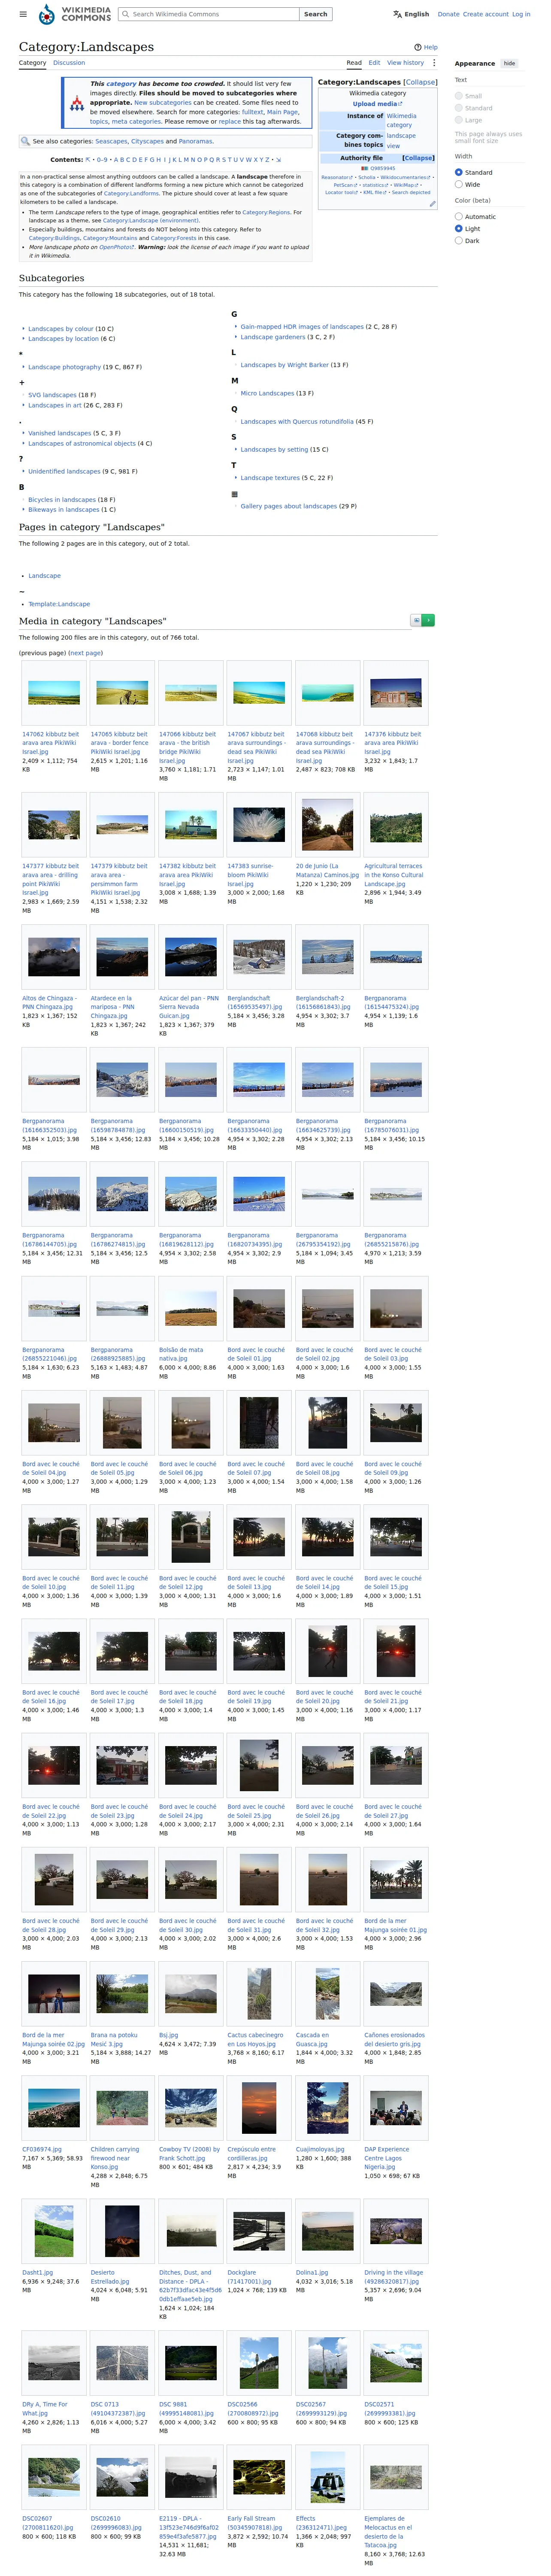The image size is (551, 2576).
Task: Open the View history tab
Action: click(x=406, y=63)
